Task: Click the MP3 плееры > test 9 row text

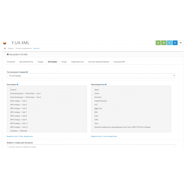Action: point(19,120)
